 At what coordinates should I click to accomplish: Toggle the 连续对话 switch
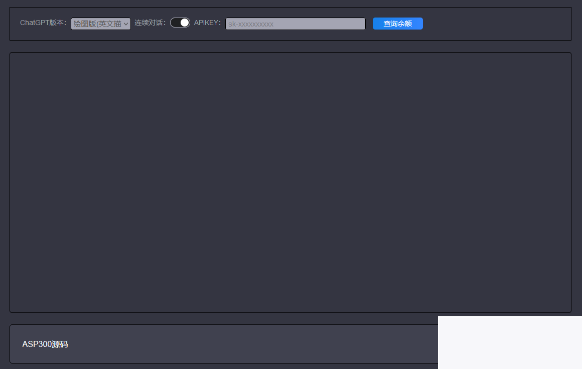[x=180, y=23]
